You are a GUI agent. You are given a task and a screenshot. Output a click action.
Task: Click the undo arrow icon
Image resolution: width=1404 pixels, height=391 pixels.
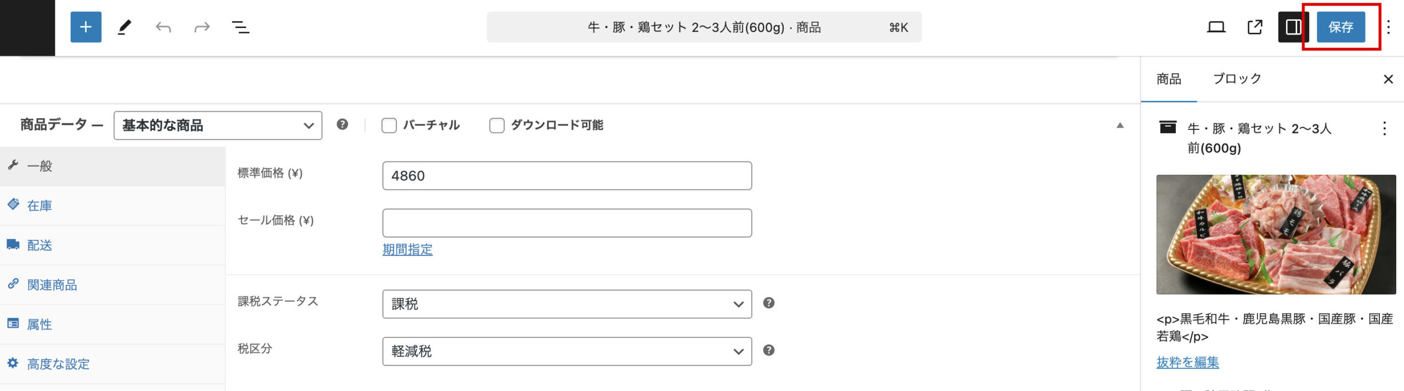click(163, 27)
